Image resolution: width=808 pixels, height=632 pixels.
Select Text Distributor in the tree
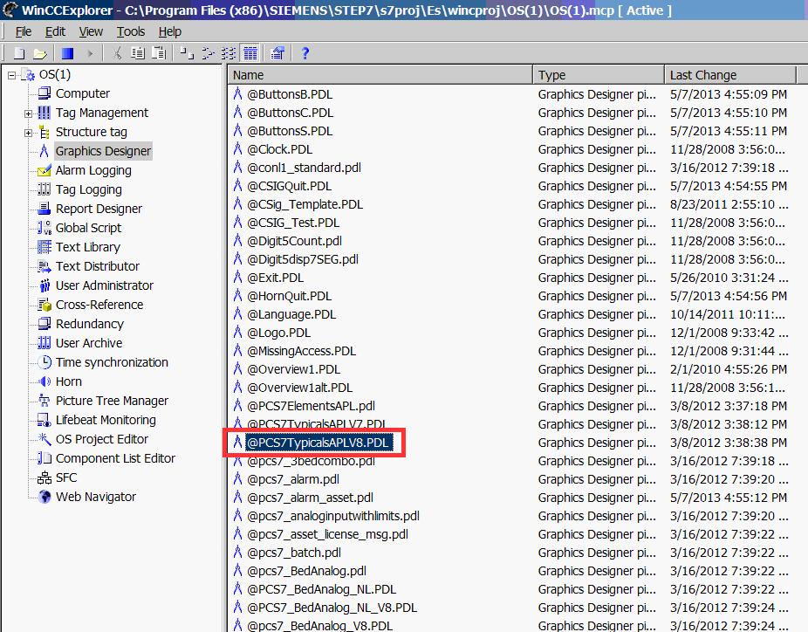point(98,266)
